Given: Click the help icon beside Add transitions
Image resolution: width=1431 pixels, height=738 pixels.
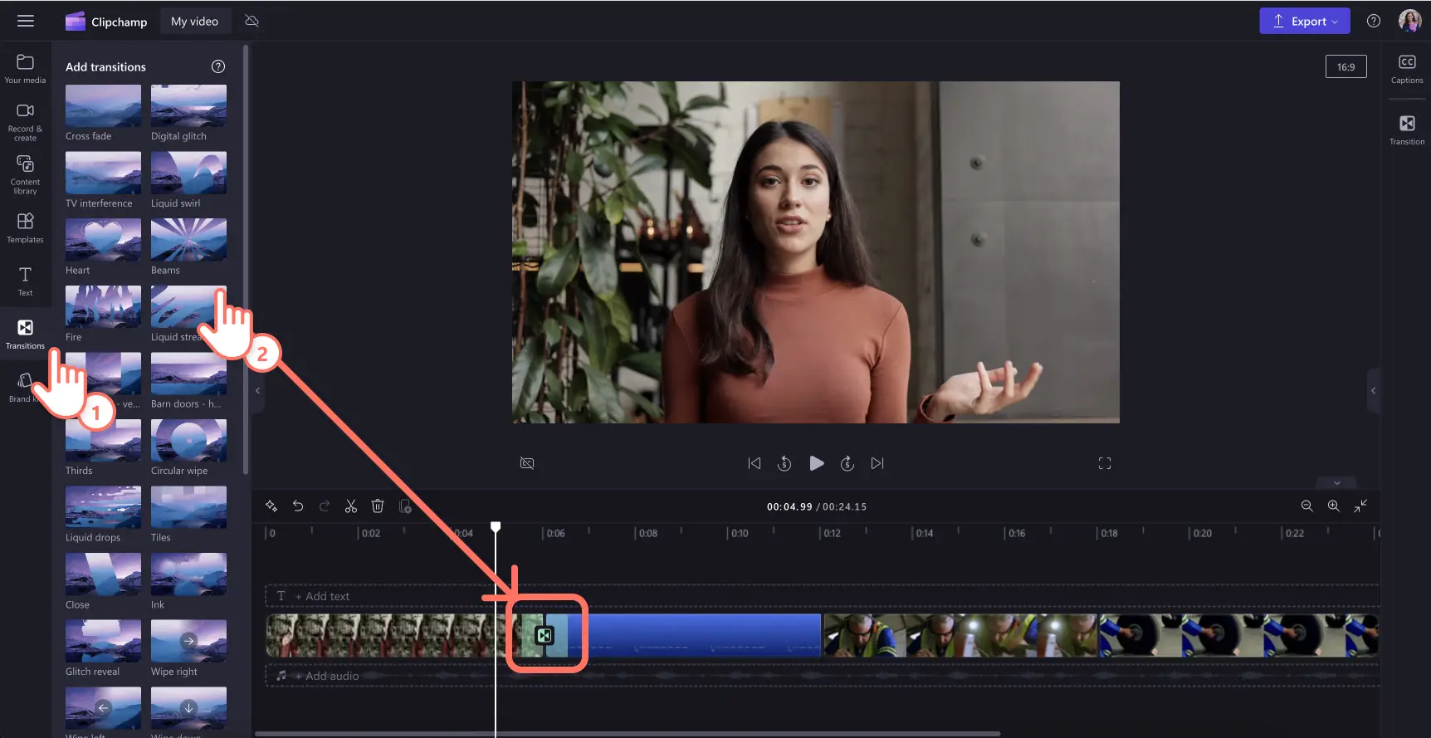Looking at the screenshot, I should [x=218, y=66].
